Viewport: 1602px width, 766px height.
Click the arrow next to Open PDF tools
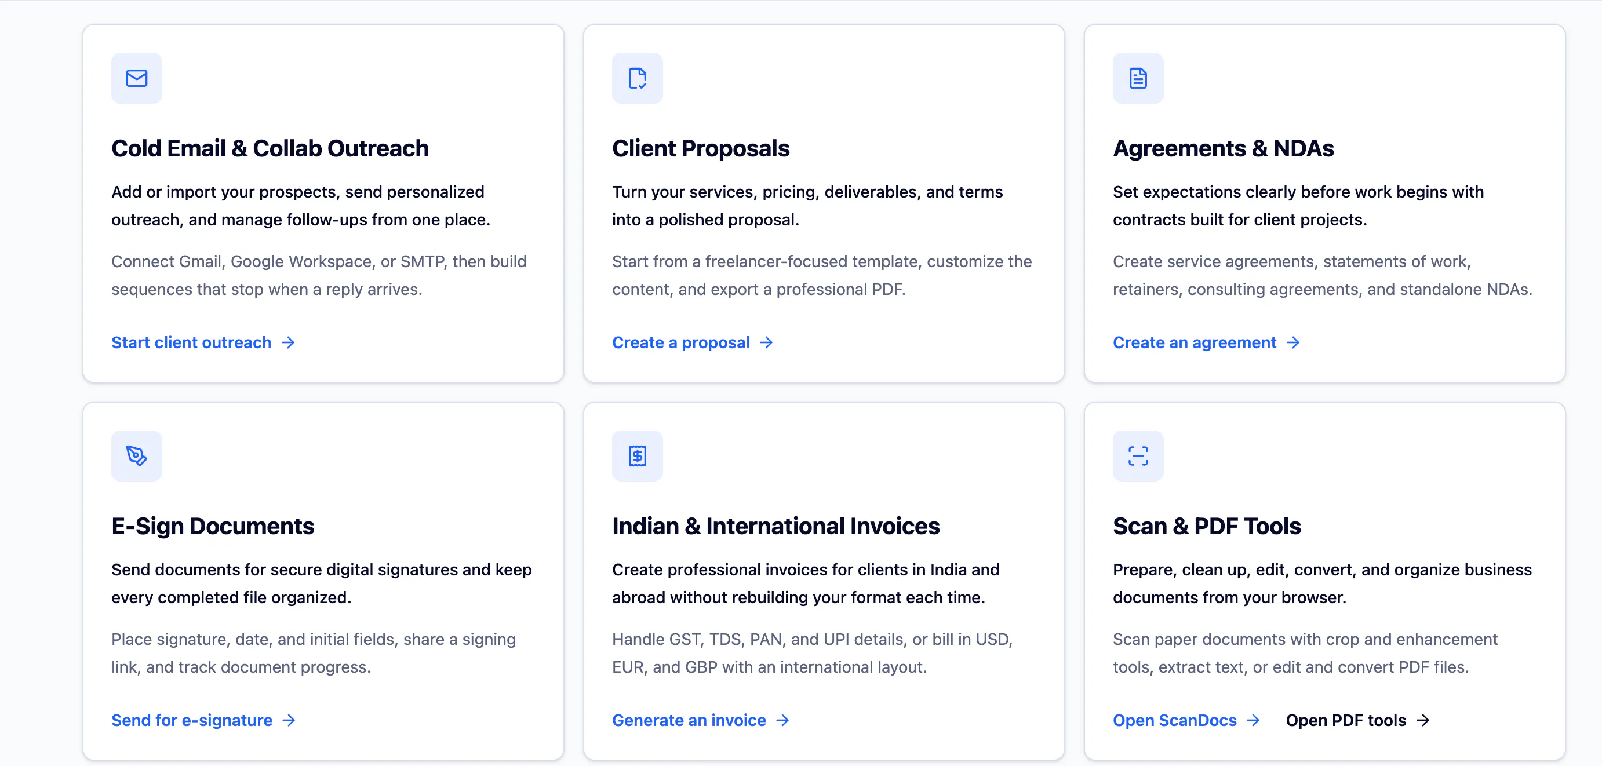click(1423, 720)
